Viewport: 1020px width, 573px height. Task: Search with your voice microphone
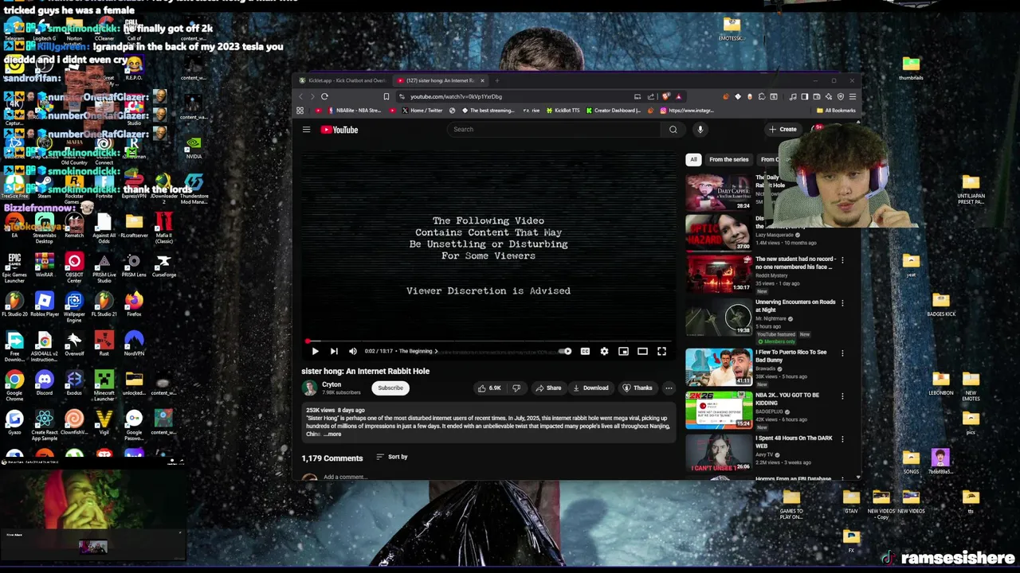700,129
